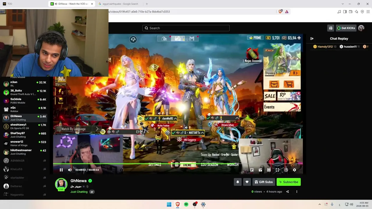The height and width of the screenshot is (209, 372).
Task: Open Spotify from the taskbar
Action: 186,204
